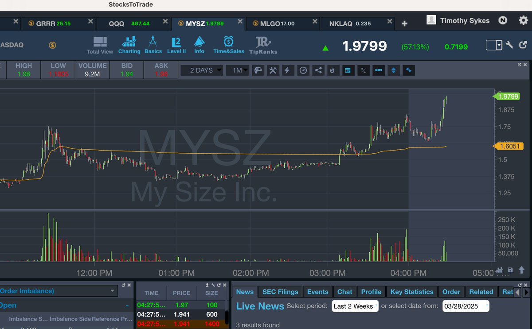
Task: Open the Info module
Action: [x=199, y=46]
